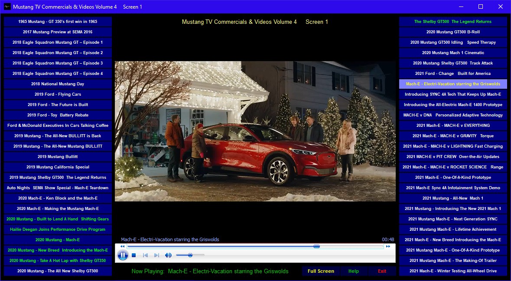Skip to the next track
The height and width of the screenshot is (281, 511).
[156, 255]
